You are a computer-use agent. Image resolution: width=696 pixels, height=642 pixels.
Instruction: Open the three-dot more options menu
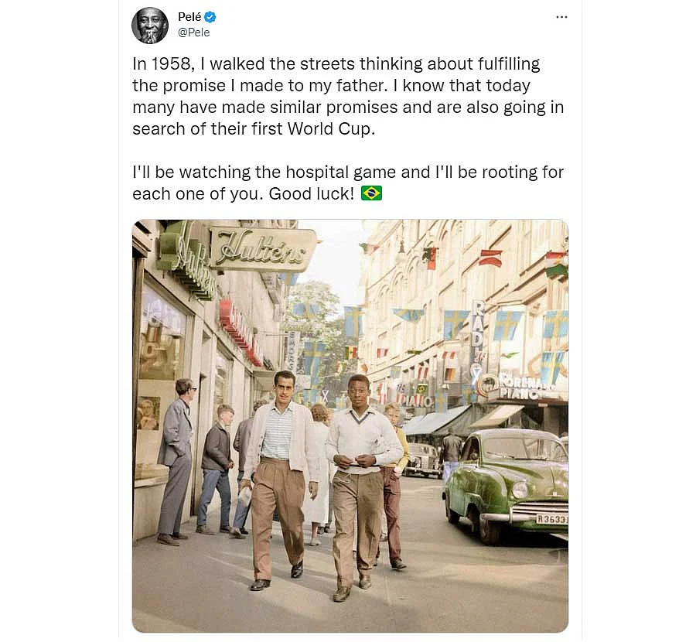561,17
